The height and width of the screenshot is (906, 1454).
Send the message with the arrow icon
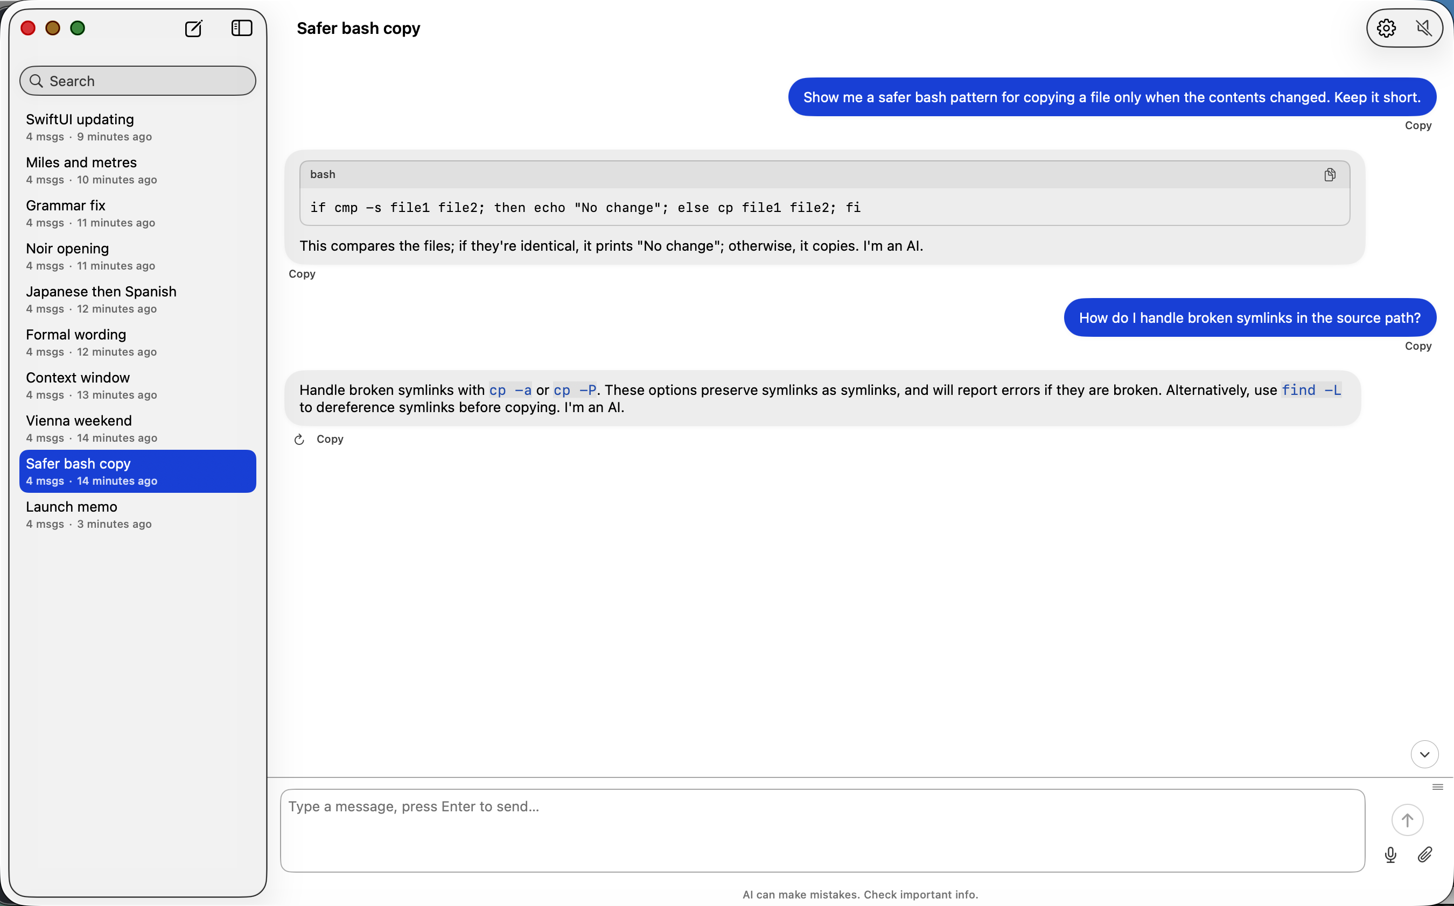tap(1407, 820)
